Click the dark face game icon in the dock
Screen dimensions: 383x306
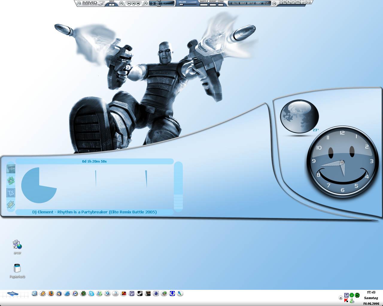click(148, 293)
